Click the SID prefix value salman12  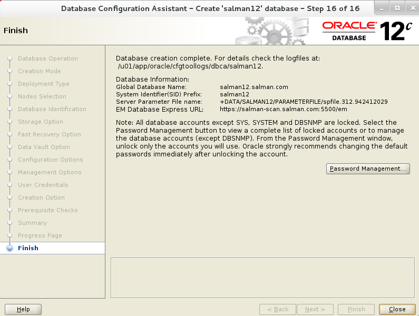coord(235,94)
